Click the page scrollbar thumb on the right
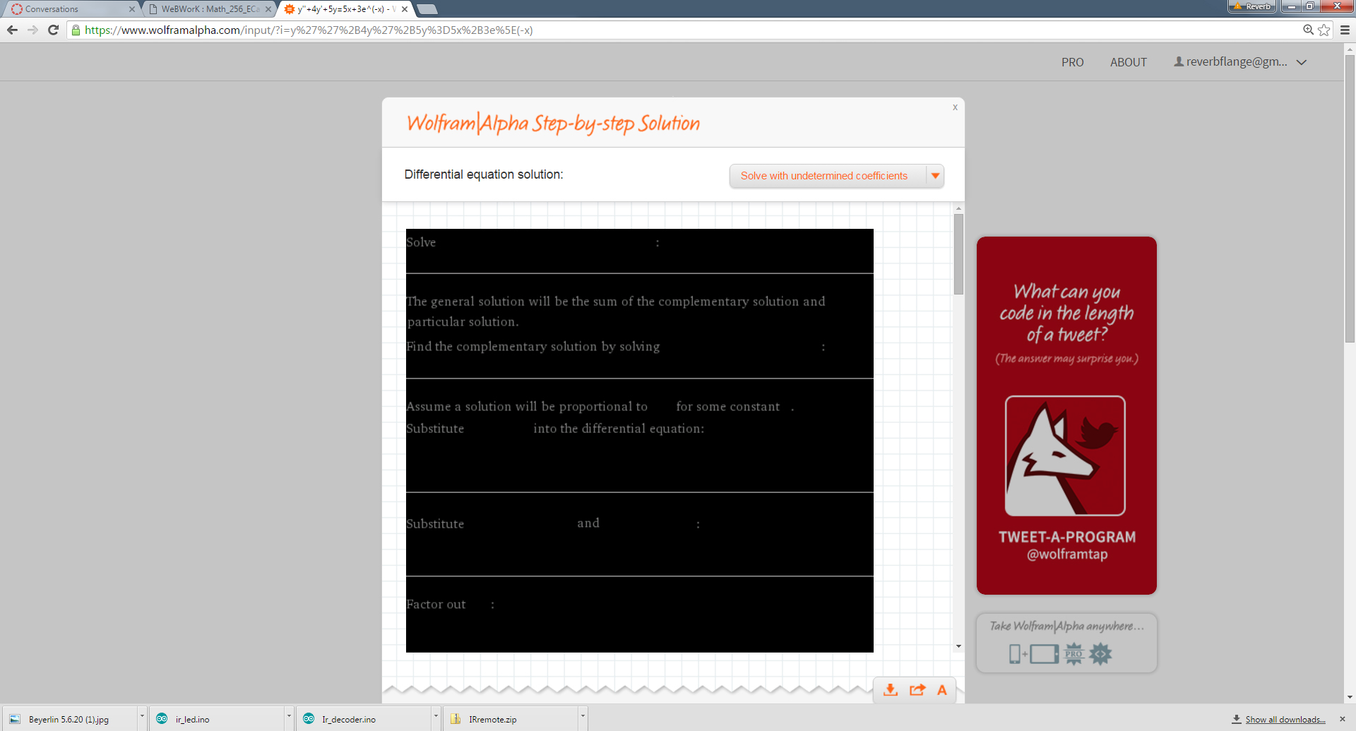The width and height of the screenshot is (1356, 731). pos(1350,199)
